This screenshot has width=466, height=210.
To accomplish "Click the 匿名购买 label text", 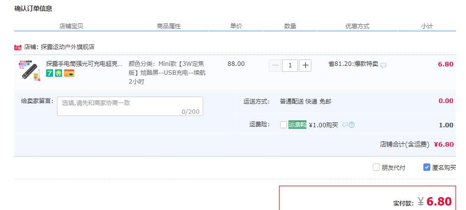I will [x=444, y=167].
